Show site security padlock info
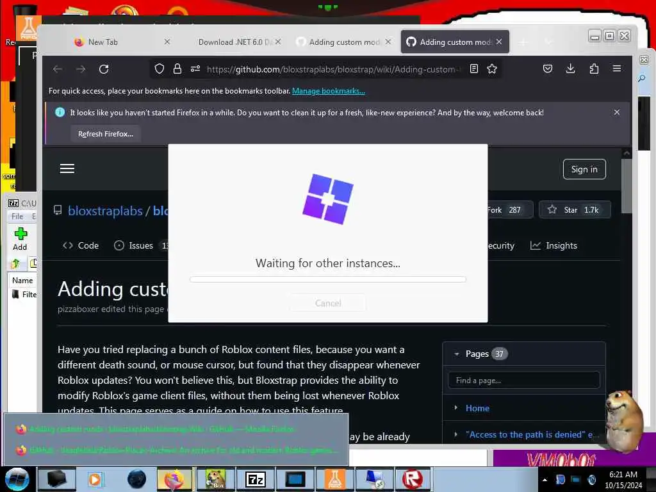Viewport: 656px width, 492px height. [177, 69]
